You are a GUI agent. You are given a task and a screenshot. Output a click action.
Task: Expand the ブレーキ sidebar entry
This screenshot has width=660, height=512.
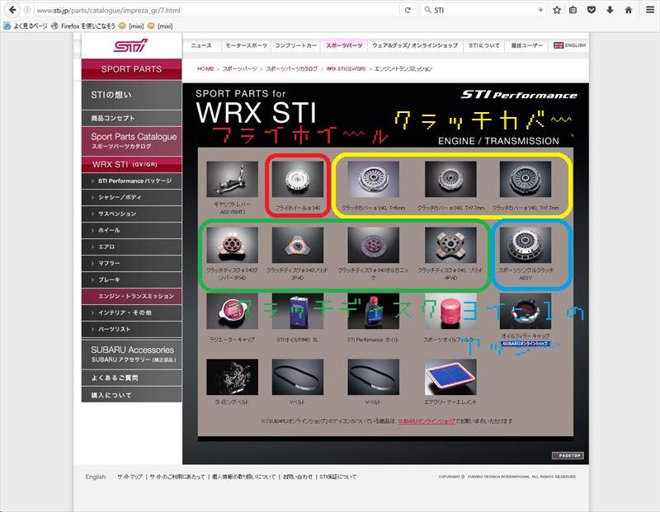point(131,279)
